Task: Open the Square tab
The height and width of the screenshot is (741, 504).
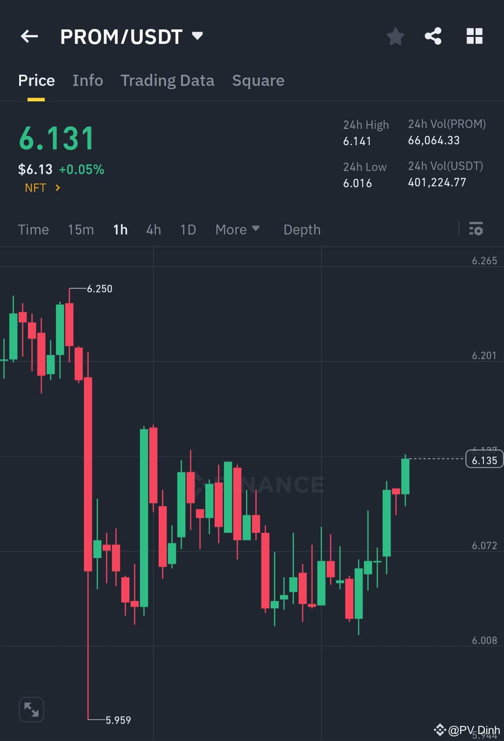Action: click(258, 80)
